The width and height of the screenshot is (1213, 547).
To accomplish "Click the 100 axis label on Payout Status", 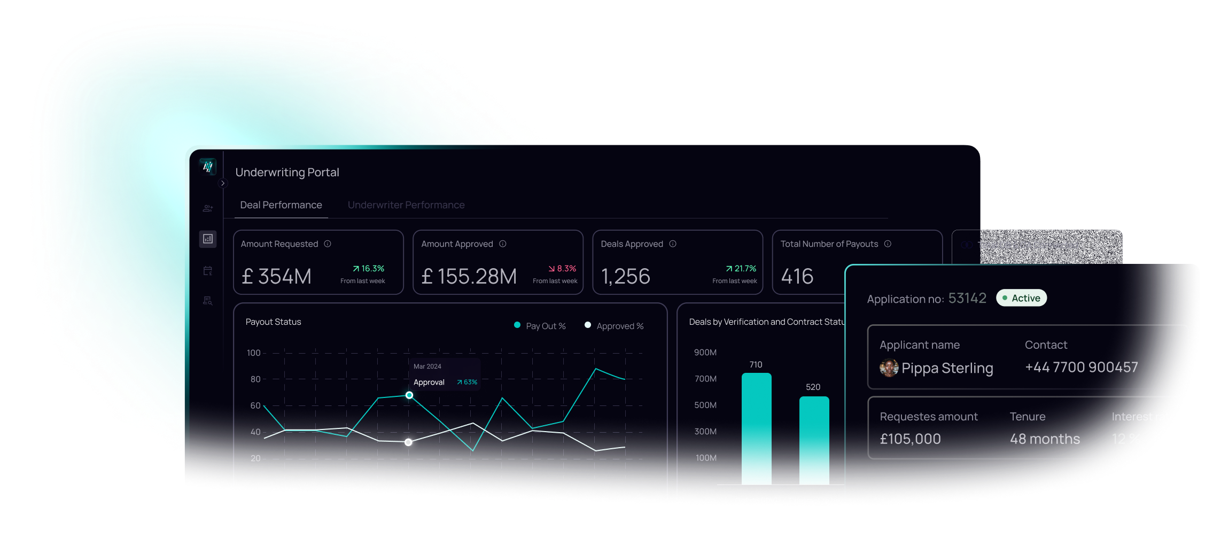I will 254,353.
